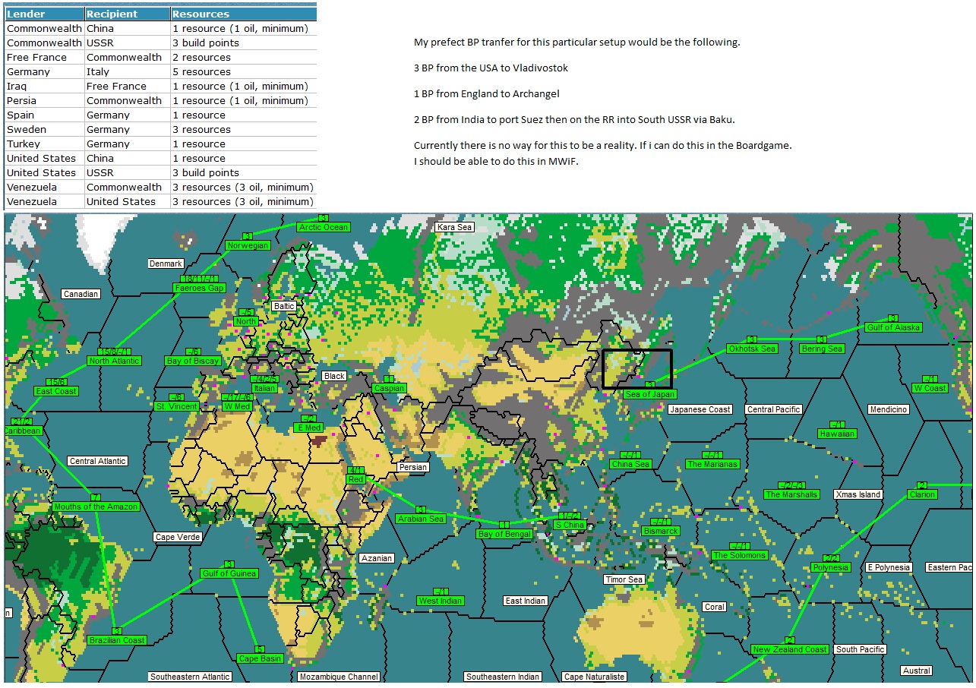Click the '5 resources' cell

tap(243, 71)
